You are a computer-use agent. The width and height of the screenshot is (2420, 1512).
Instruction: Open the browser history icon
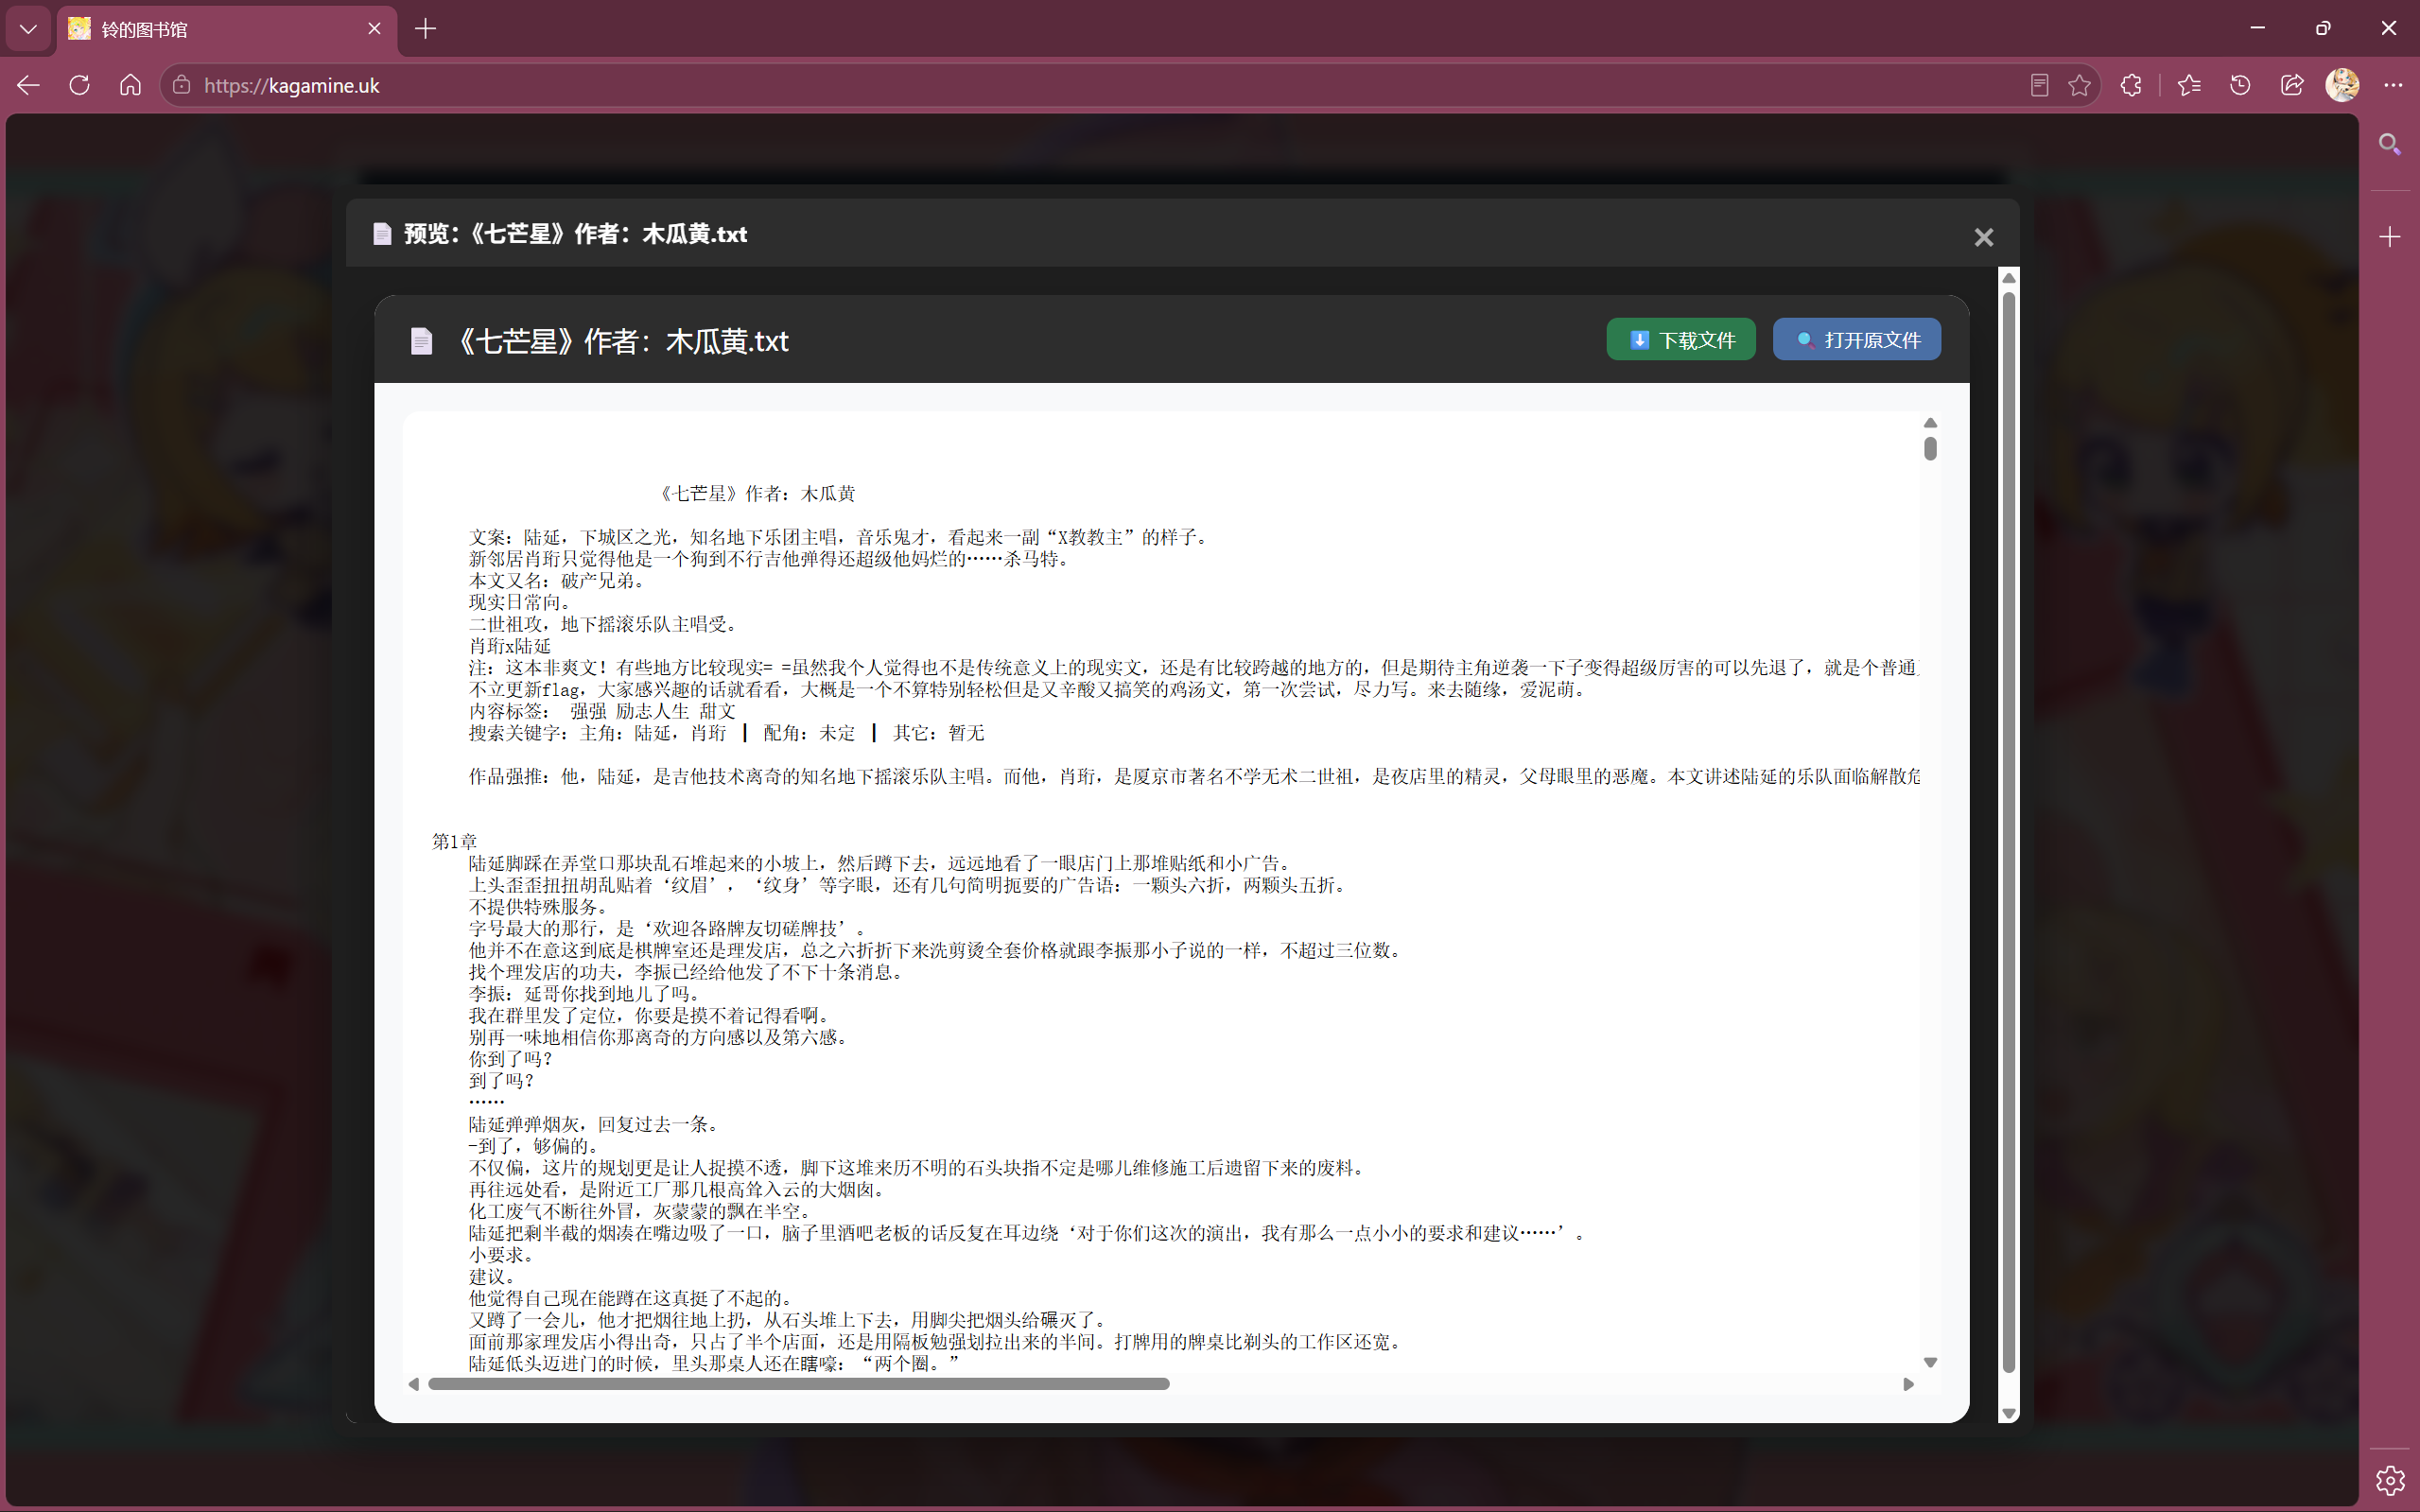[x=2240, y=85]
